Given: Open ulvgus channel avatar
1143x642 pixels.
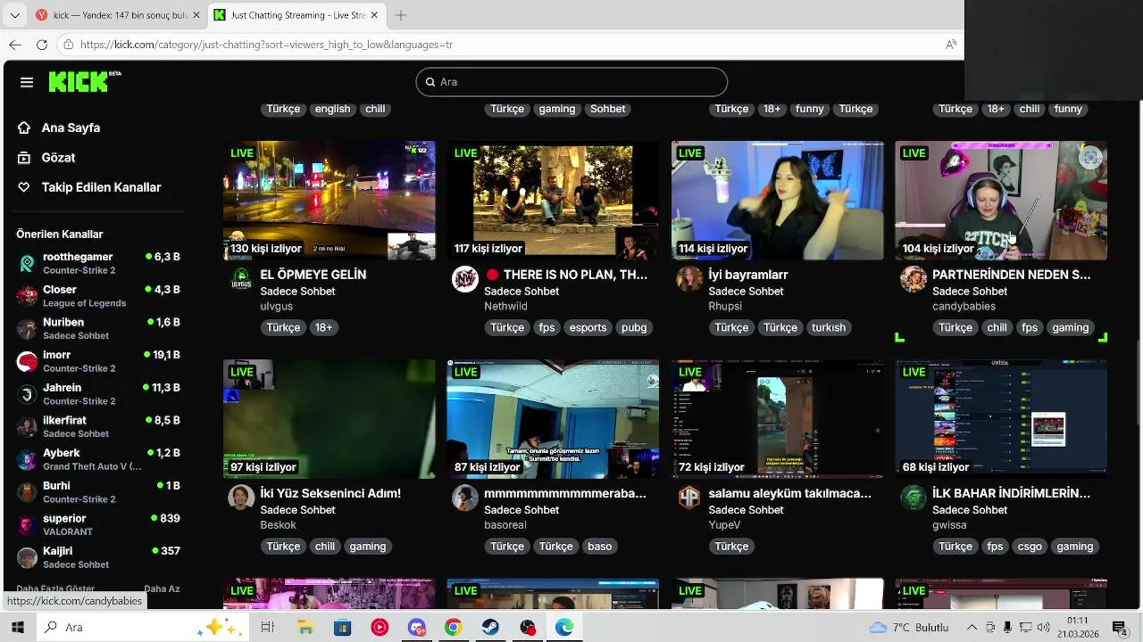Looking at the screenshot, I should [x=241, y=279].
